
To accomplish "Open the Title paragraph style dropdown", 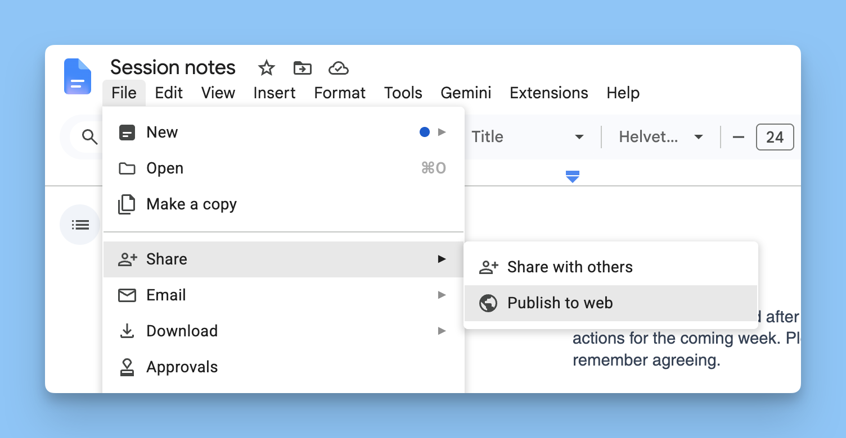I will [x=527, y=137].
